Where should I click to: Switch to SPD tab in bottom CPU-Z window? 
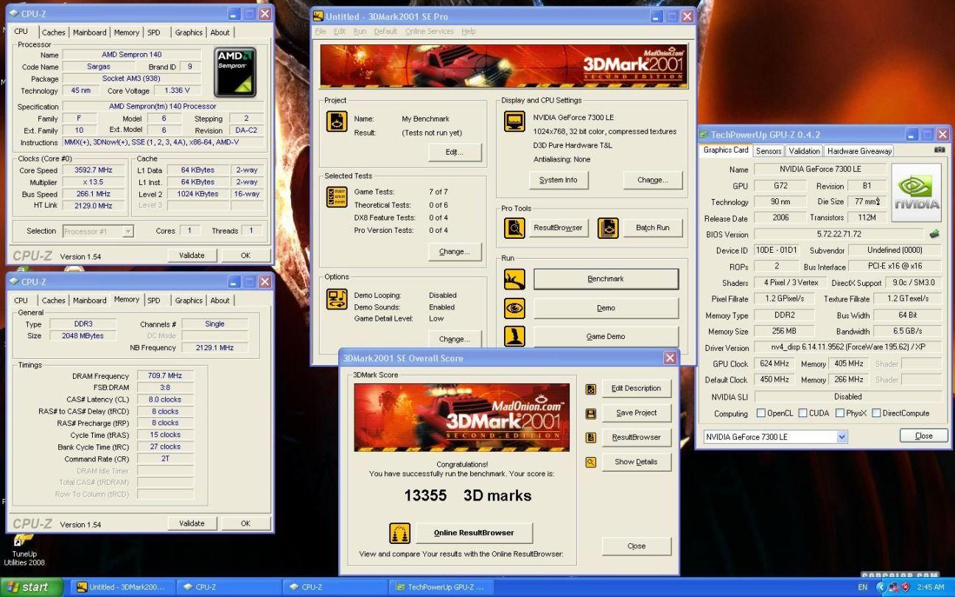tap(153, 301)
